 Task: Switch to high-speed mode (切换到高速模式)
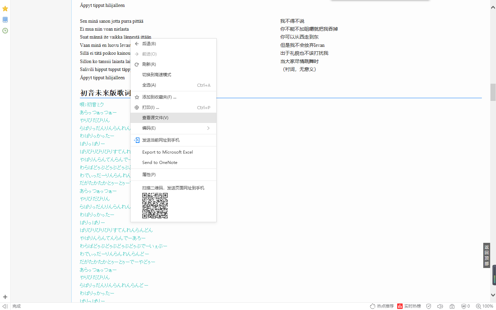coord(157,75)
